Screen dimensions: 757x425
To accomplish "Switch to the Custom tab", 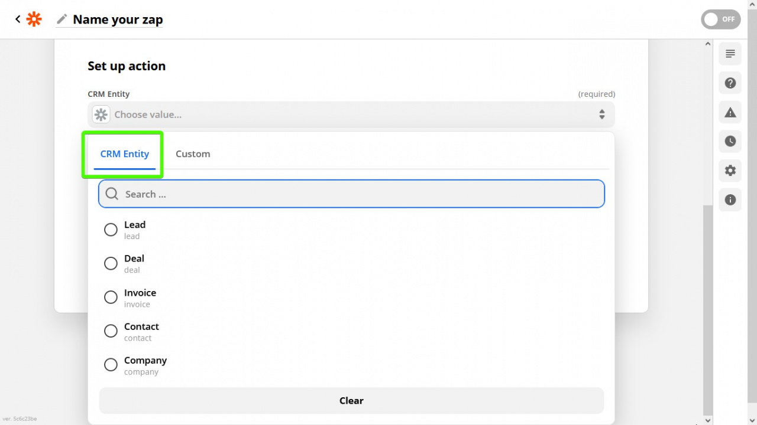I will point(193,154).
